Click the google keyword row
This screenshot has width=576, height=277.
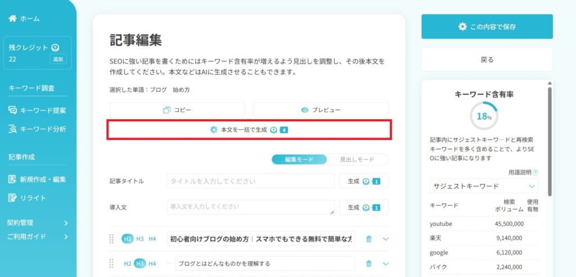[484, 253]
